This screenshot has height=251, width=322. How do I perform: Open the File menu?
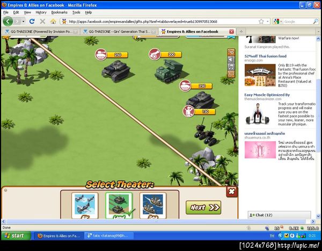pyautogui.click(x=6, y=12)
